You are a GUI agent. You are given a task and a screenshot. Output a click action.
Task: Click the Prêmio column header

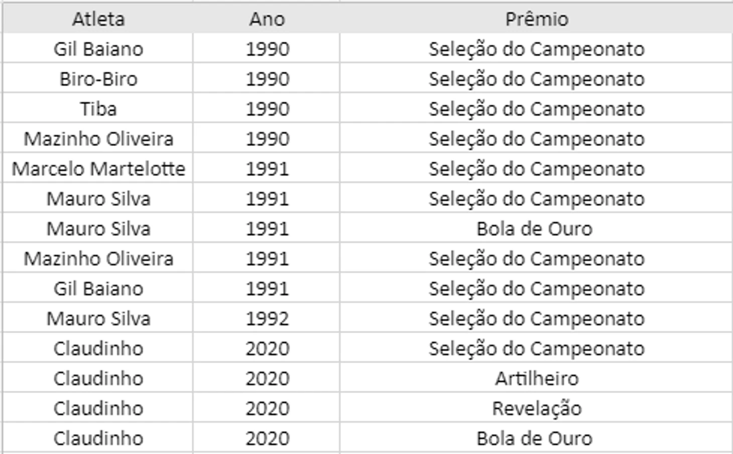536,19
